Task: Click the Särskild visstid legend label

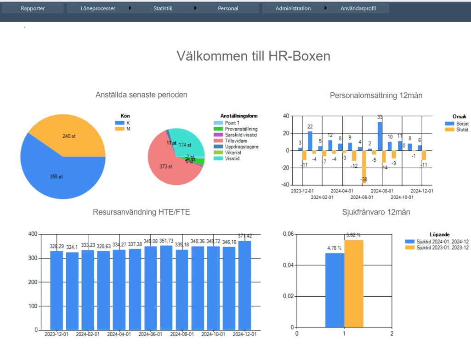Action: pos(241,135)
